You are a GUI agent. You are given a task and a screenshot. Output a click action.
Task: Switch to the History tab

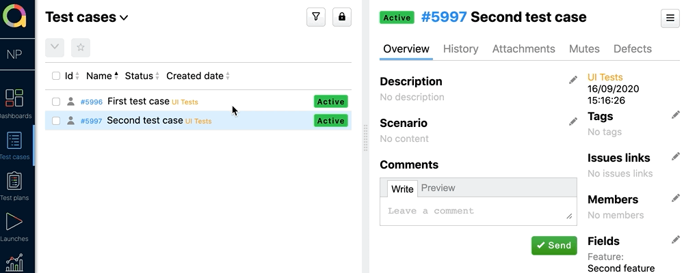click(x=460, y=49)
